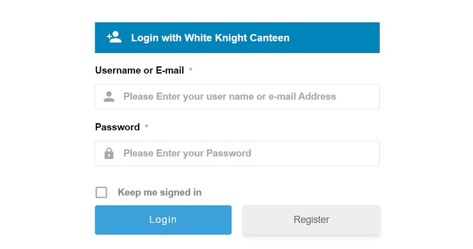Click the empty right end of password box
The width and height of the screenshot is (473, 249).
[347, 153]
